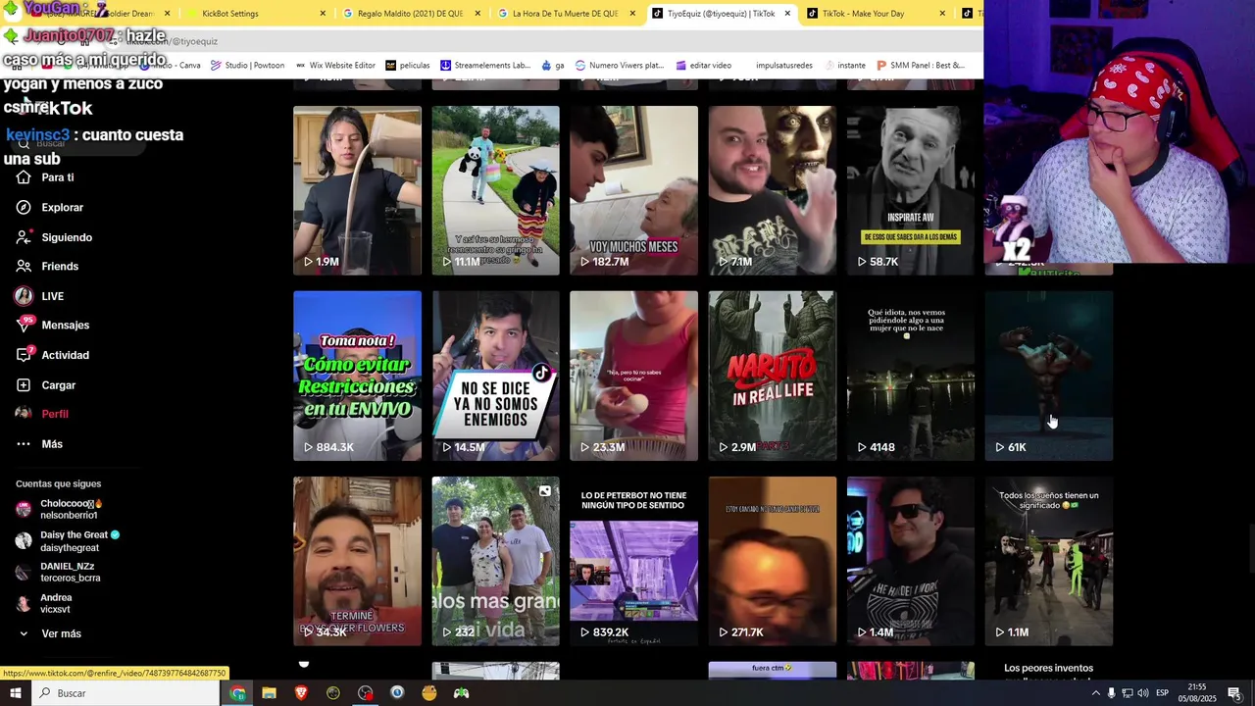The width and height of the screenshot is (1255, 706).
Task: Open the Windows notification center icon
Action: 1234,693
